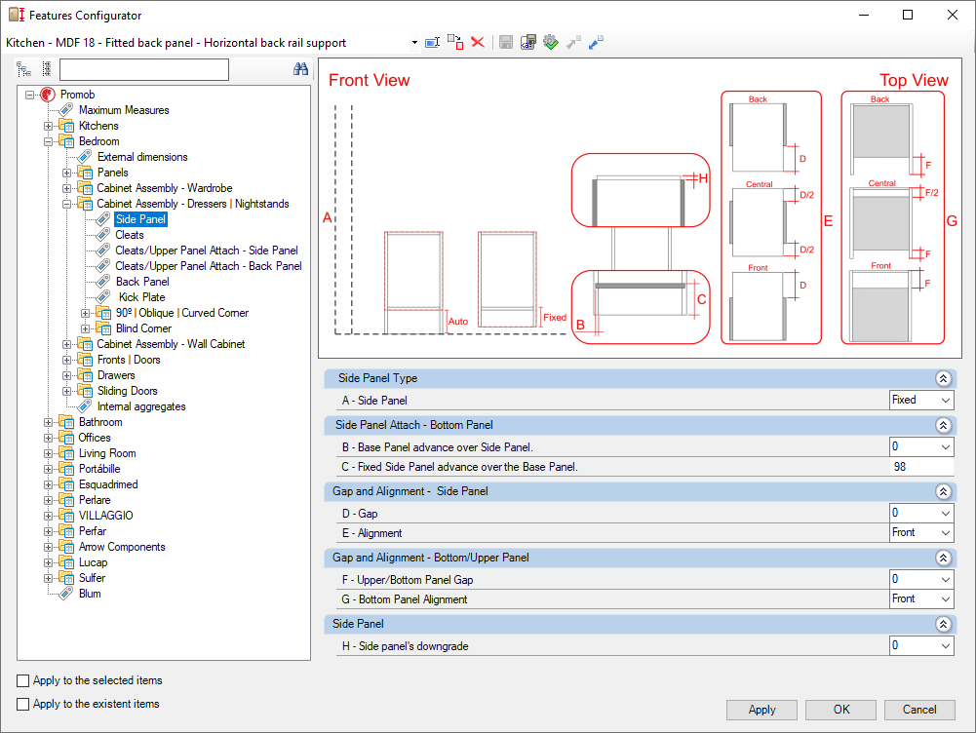Screen dimensions: 976x733
Task: Click the Cleats tag icon
Action: (103, 235)
